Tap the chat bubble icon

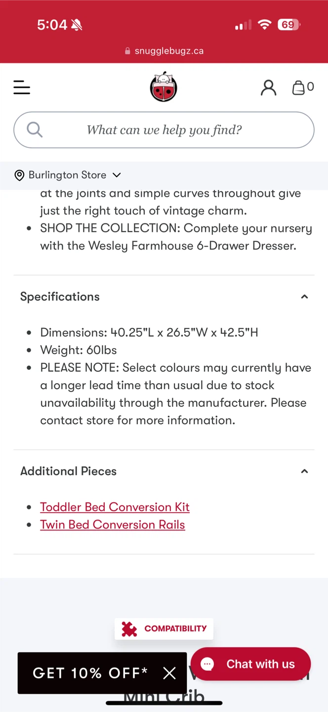207,664
